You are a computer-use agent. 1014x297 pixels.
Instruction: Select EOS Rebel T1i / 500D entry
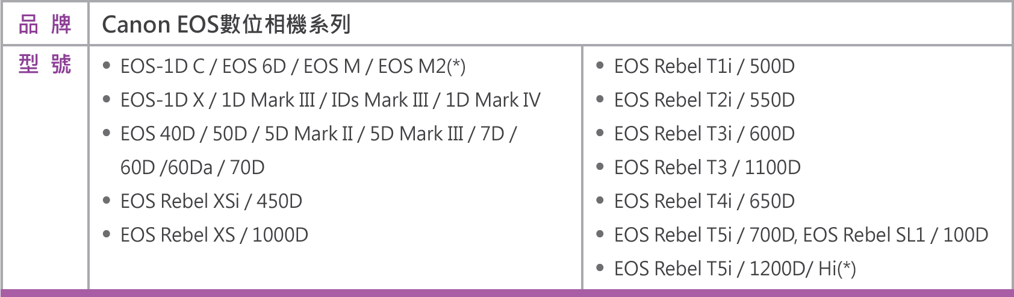(705, 66)
